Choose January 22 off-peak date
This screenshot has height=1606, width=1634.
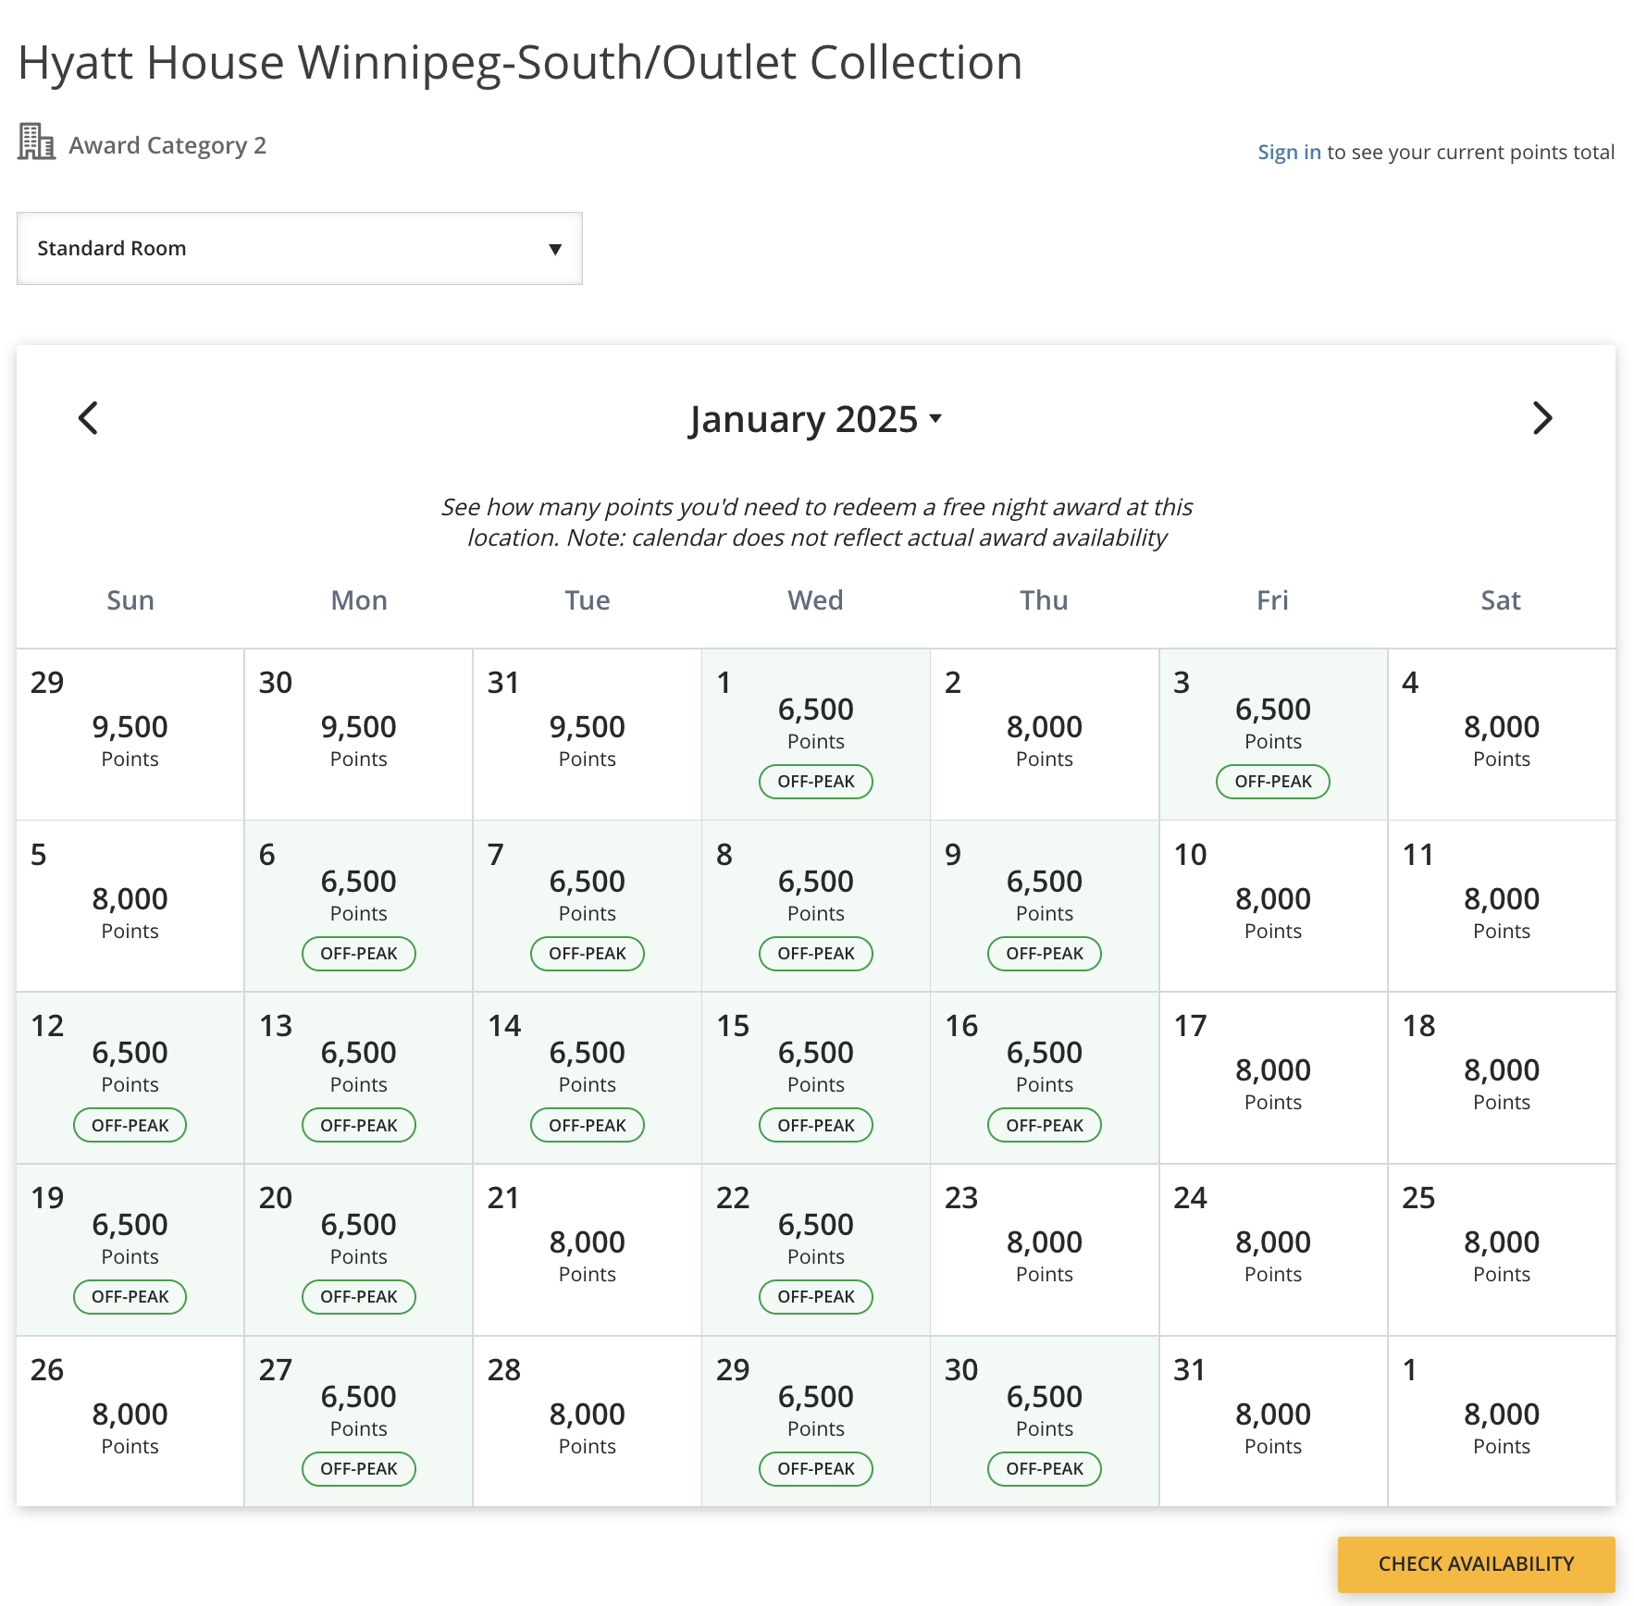[816, 1250]
